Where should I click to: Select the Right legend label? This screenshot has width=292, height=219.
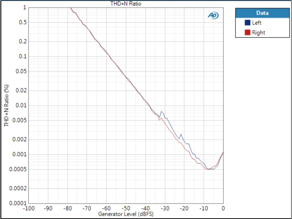coord(259,33)
